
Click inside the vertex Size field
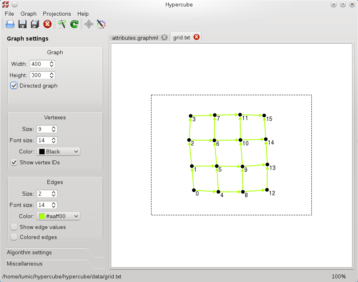(42, 129)
